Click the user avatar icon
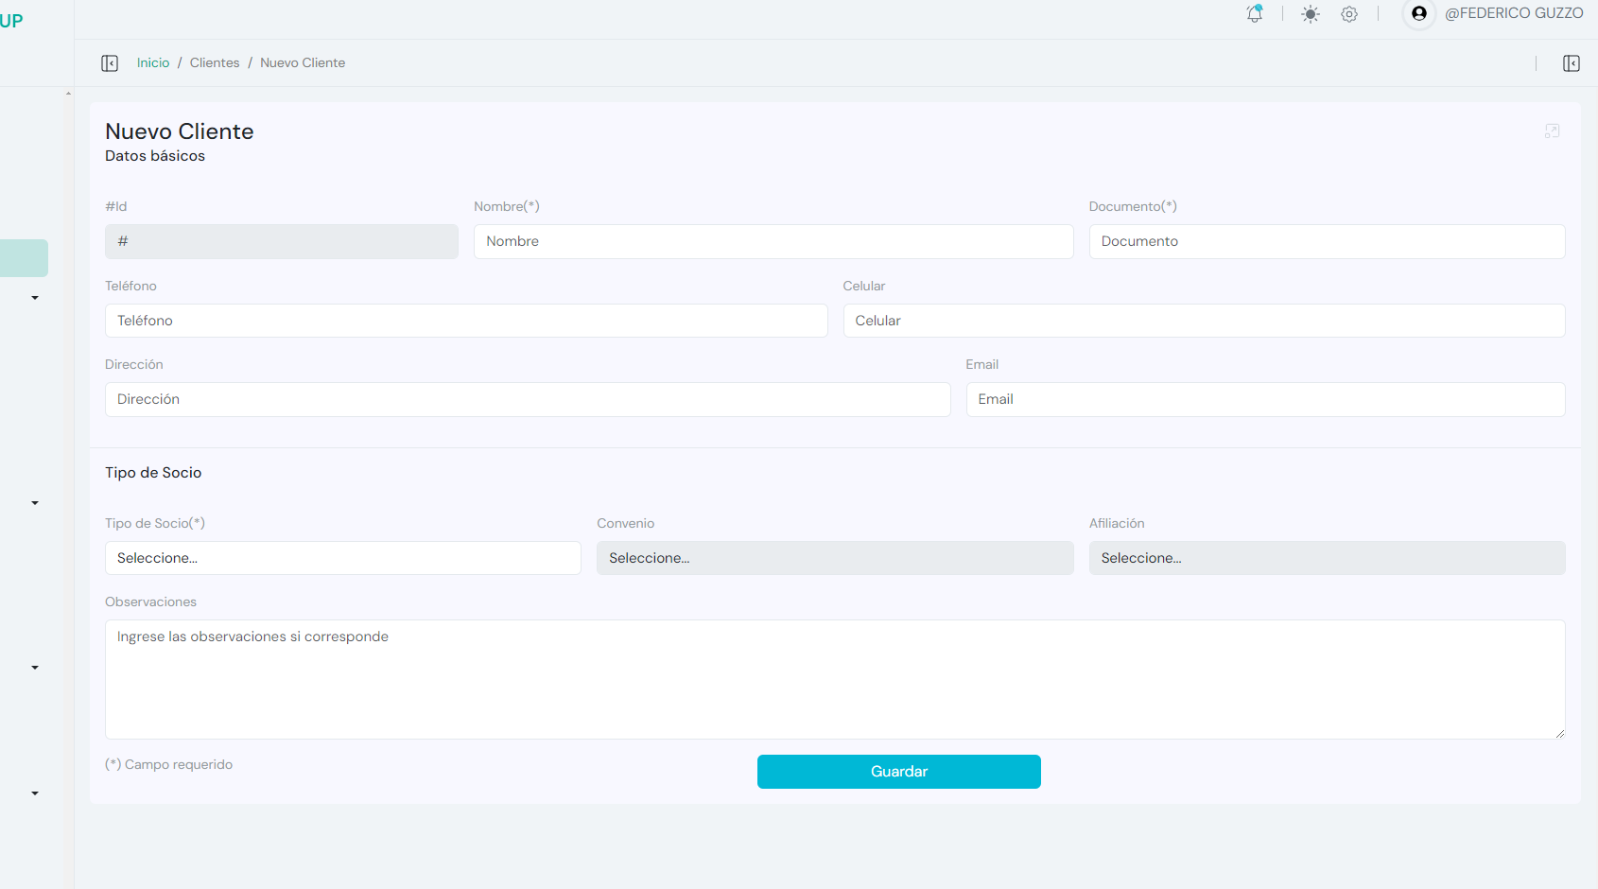The image size is (1598, 889). click(x=1418, y=13)
